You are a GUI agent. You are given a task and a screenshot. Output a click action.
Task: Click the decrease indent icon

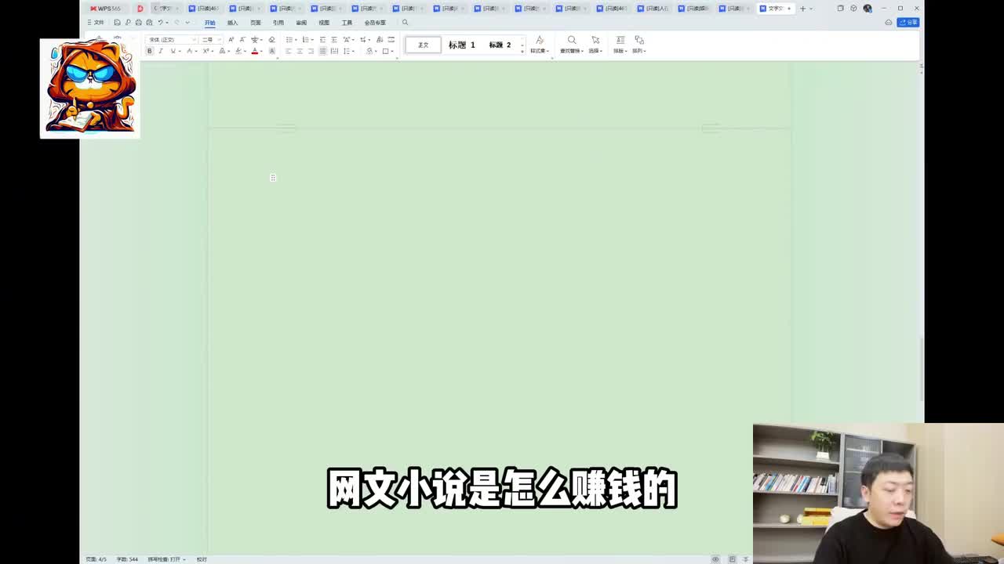[322, 39]
